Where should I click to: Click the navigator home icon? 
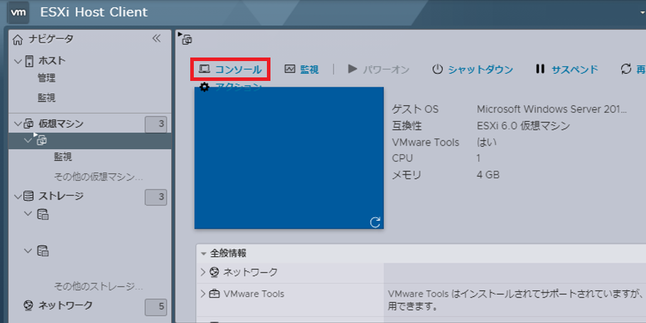[18, 40]
